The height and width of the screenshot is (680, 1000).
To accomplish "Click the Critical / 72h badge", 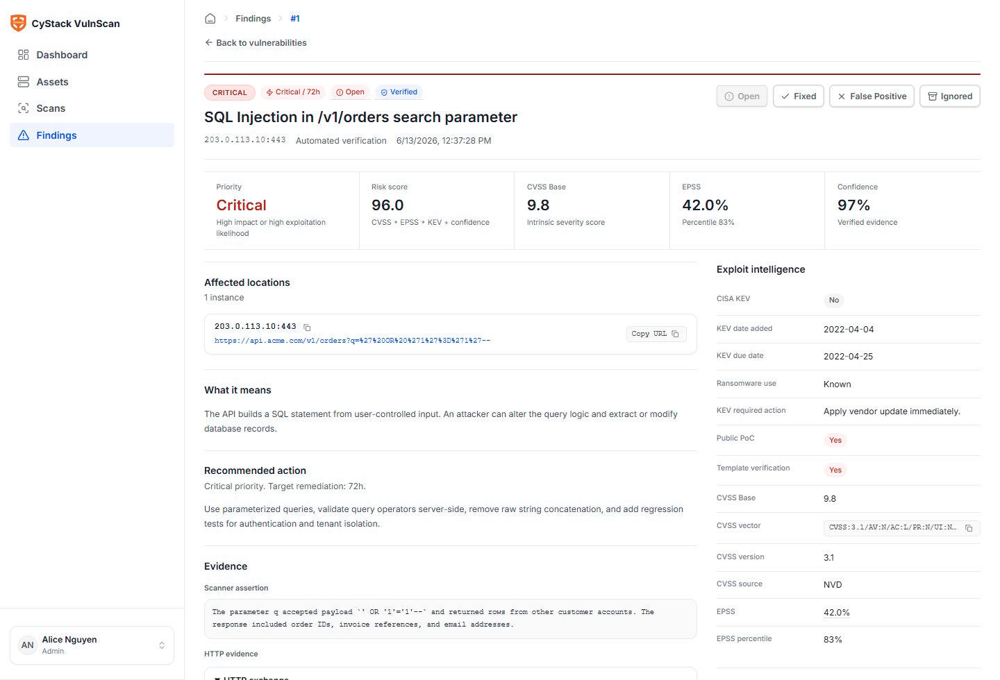I will pyautogui.click(x=293, y=92).
